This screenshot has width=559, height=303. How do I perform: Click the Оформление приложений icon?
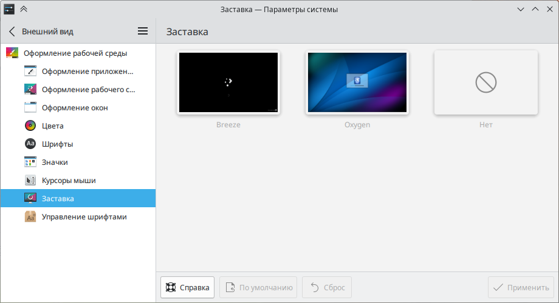click(30, 71)
